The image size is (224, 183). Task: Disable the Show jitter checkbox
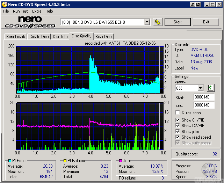(178, 131)
